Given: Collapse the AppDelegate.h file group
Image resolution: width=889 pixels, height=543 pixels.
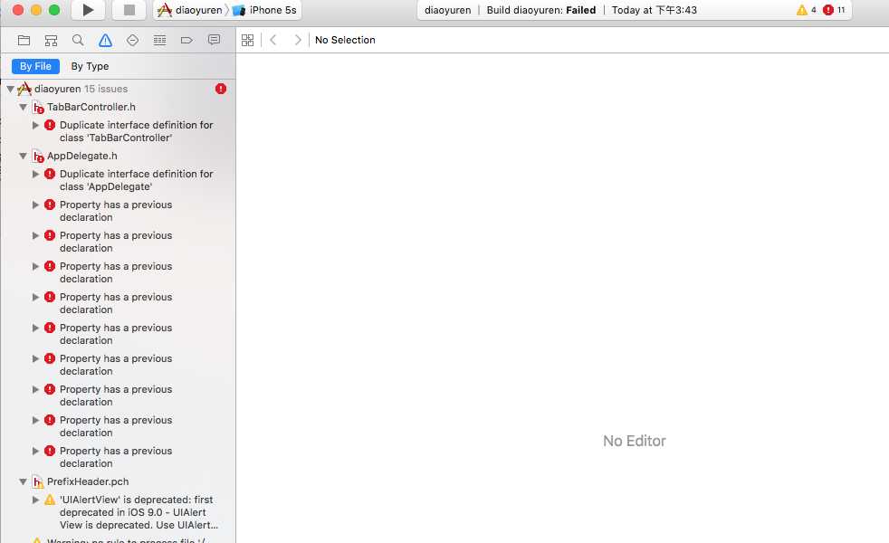Looking at the screenshot, I should 24,156.
